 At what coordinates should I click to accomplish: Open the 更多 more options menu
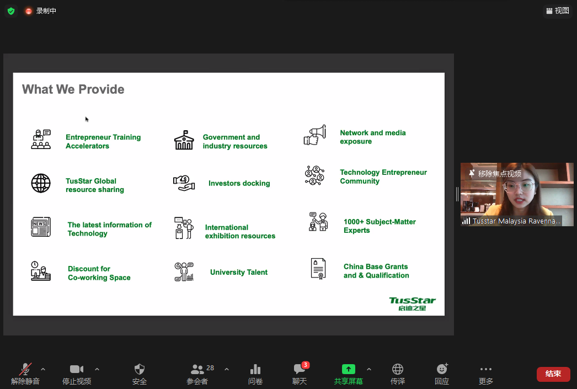485,374
